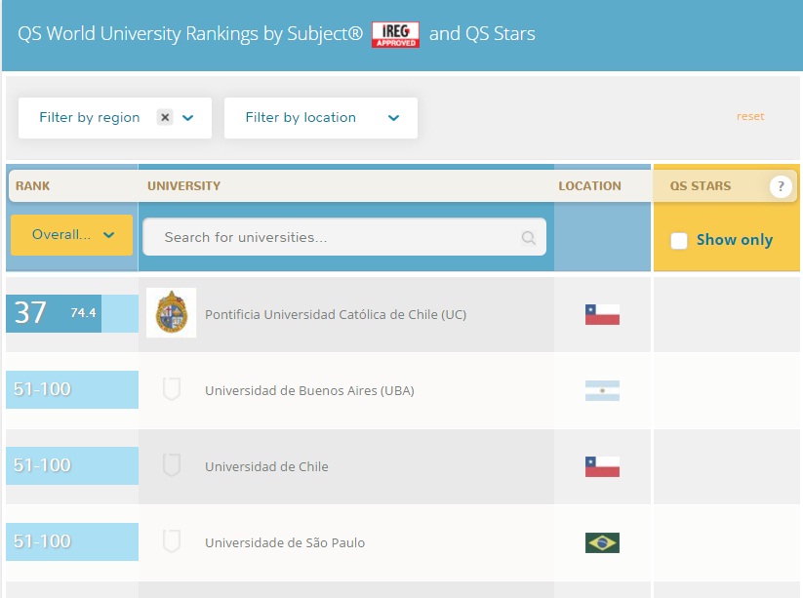The width and height of the screenshot is (803, 598).
Task: Open the Universidade de São Paulo link
Action: tap(285, 542)
